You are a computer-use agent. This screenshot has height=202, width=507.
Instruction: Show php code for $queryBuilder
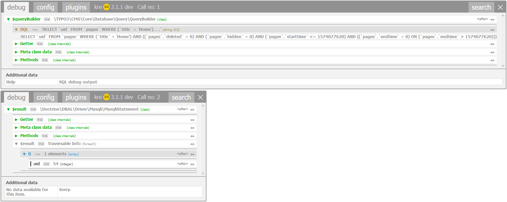coord(482,19)
